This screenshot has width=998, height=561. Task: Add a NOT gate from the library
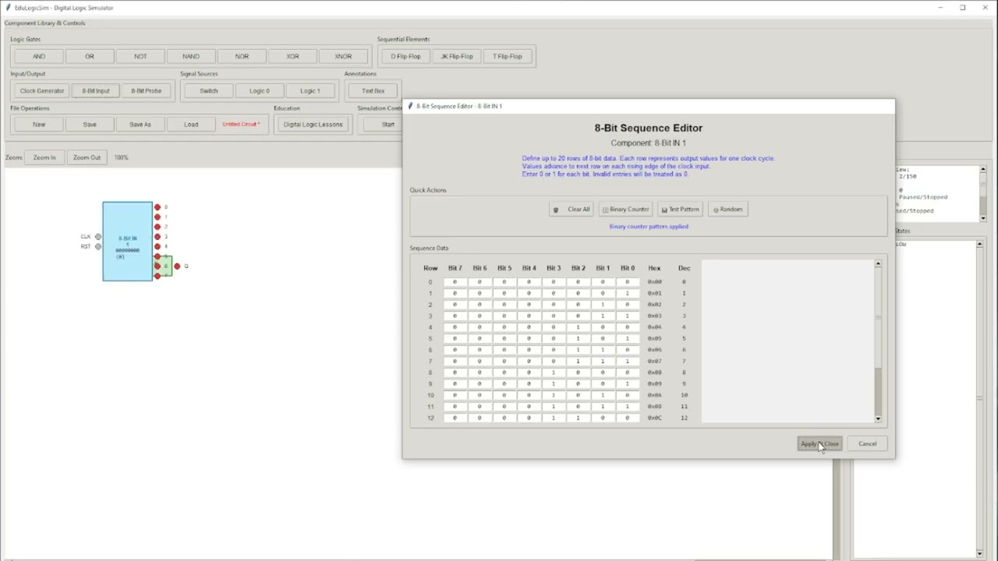point(140,56)
